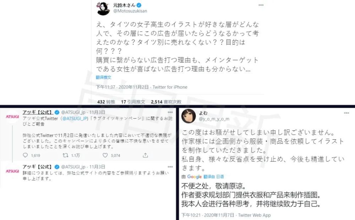The image size is (355, 220).
Task: Open the 17 引用推文 quote tweets list
Action: [x=133, y=102]
